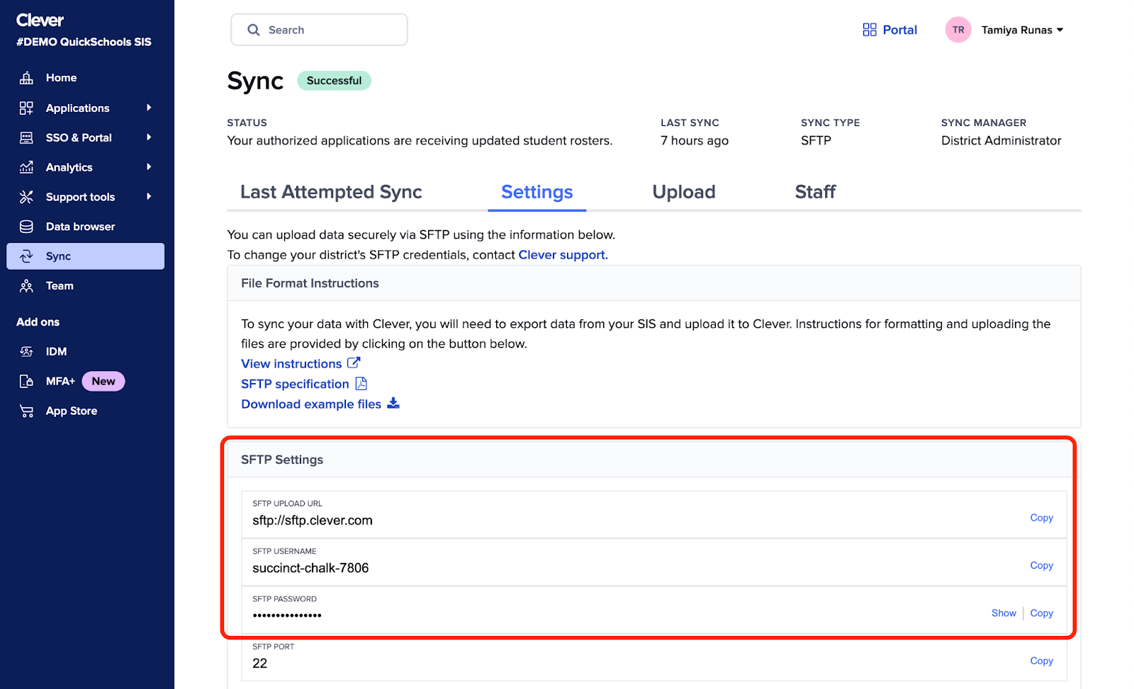This screenshot has width=1134, height=689.
Task: Click the TR user avatar
Action: (958, 30)
